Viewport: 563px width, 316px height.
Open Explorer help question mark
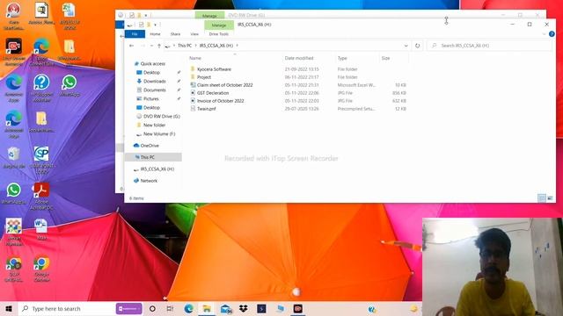click(552, 34)
